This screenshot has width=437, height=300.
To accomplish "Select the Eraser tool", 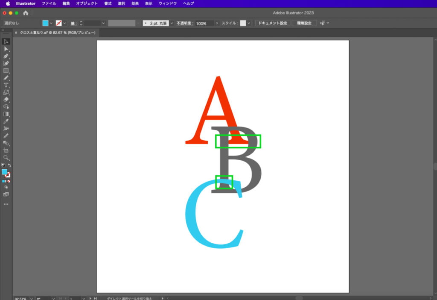I will click(x=6, y=99).
